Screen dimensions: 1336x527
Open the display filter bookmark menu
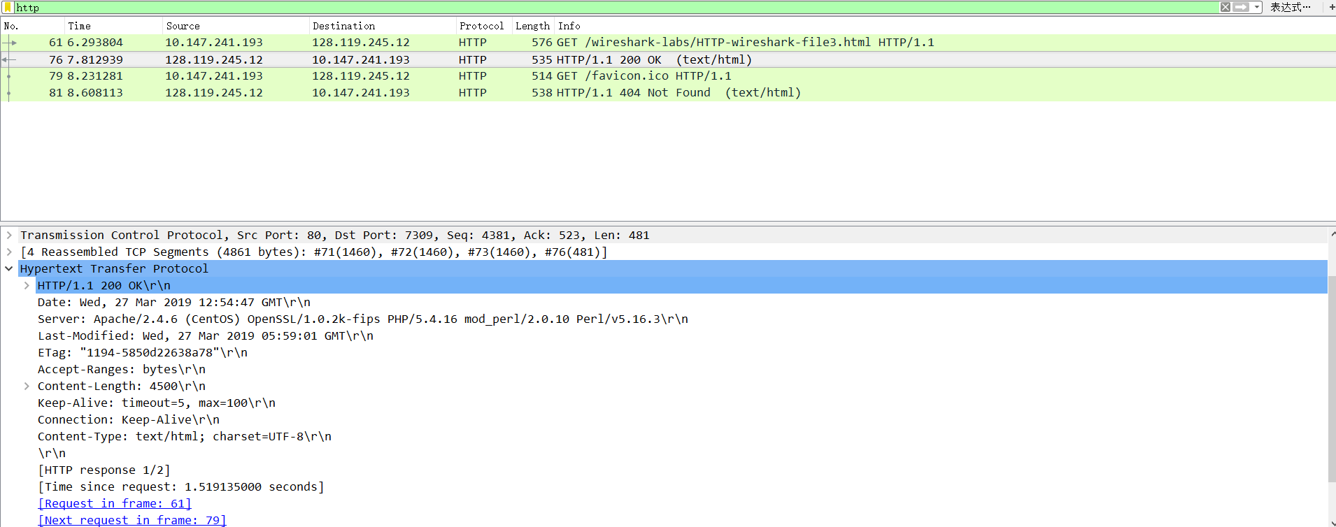tap(8, 7)
